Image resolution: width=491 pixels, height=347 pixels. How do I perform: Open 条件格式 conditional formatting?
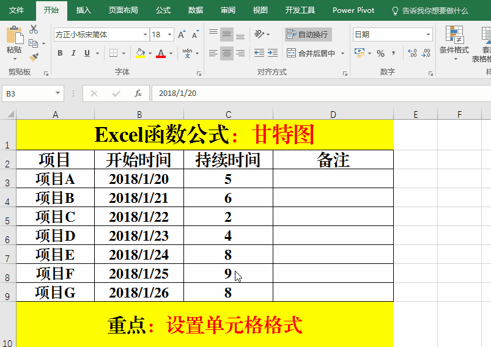click(454, 43)
